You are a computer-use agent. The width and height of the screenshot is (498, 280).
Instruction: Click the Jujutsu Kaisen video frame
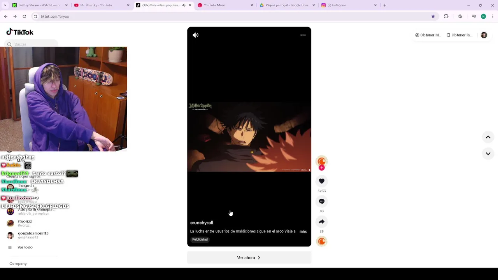coord(249,136)
